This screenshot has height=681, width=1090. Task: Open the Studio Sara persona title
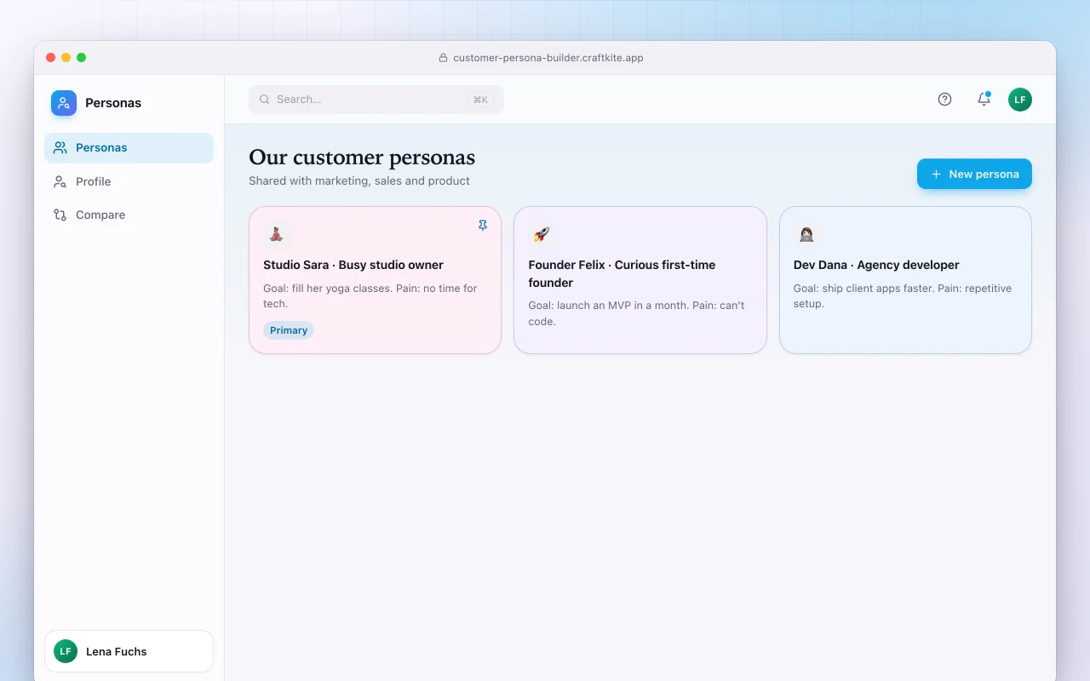(353, 265)
